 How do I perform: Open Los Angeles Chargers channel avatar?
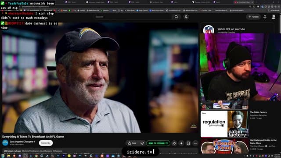pos(5,143)
